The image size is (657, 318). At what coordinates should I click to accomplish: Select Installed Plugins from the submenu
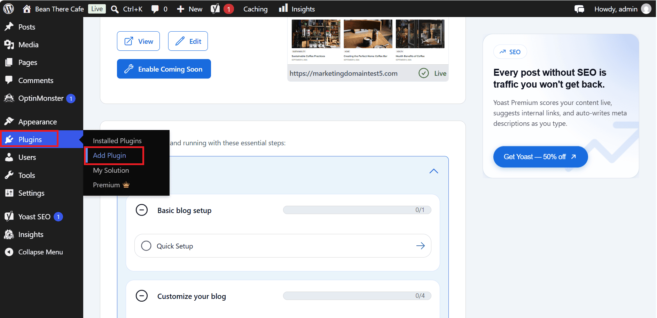(117, 141)
